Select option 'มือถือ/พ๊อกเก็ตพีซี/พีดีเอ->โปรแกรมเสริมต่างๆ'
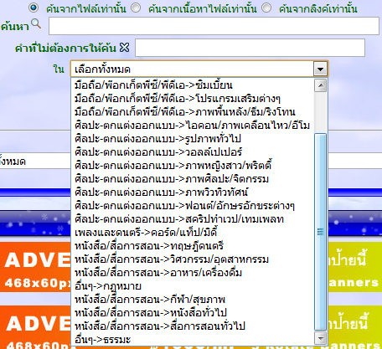382x349 pixels. pos(193,99)
